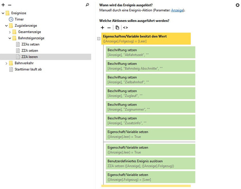241x189 pixels.
Task: Select the Benutzerdefiniertes Ereignis auslösen action
Action: [x=150, y=163]
